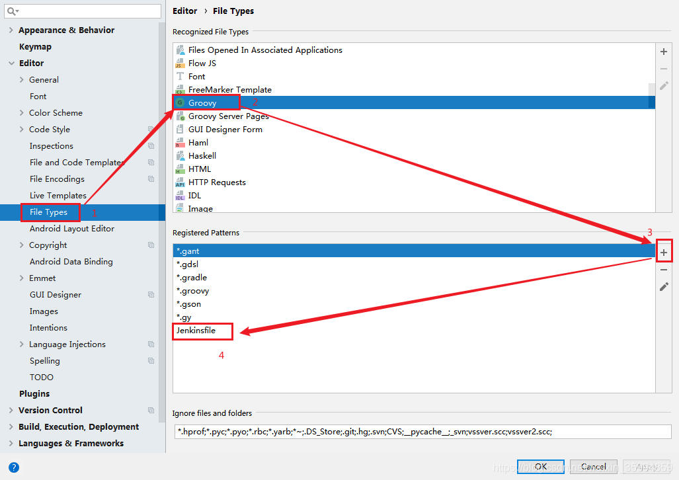Click the GUI Designer Form icon
Screen dimensions: 679x480
[180, 129]
